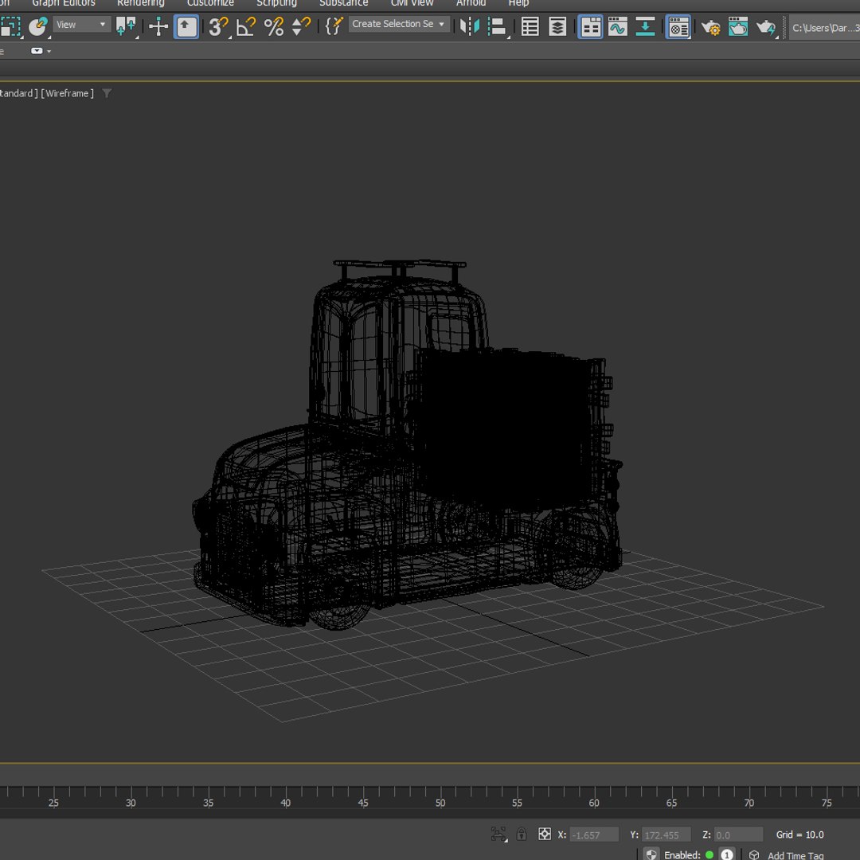Open Rendering menu
Screen dimensions: 860x860
point(140,3)
